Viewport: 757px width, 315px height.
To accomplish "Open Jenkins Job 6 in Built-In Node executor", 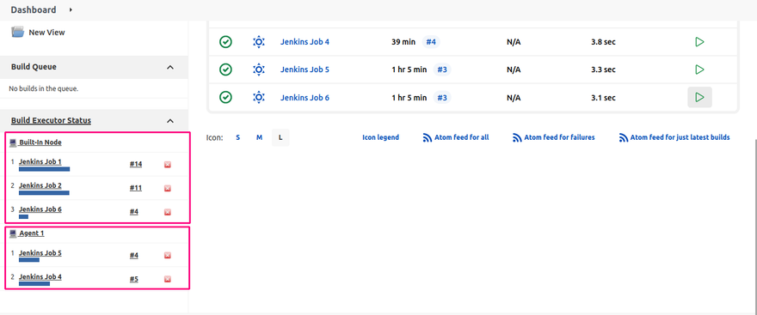I will pyautogui.click(x=40, y=209).
